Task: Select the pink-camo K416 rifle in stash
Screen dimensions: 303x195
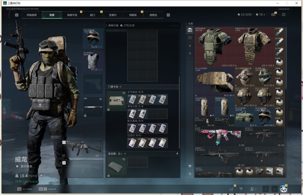Action: [219, 136]
